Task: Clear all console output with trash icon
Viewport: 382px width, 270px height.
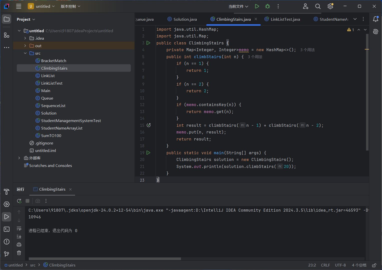Action: (x=19, y=253)
